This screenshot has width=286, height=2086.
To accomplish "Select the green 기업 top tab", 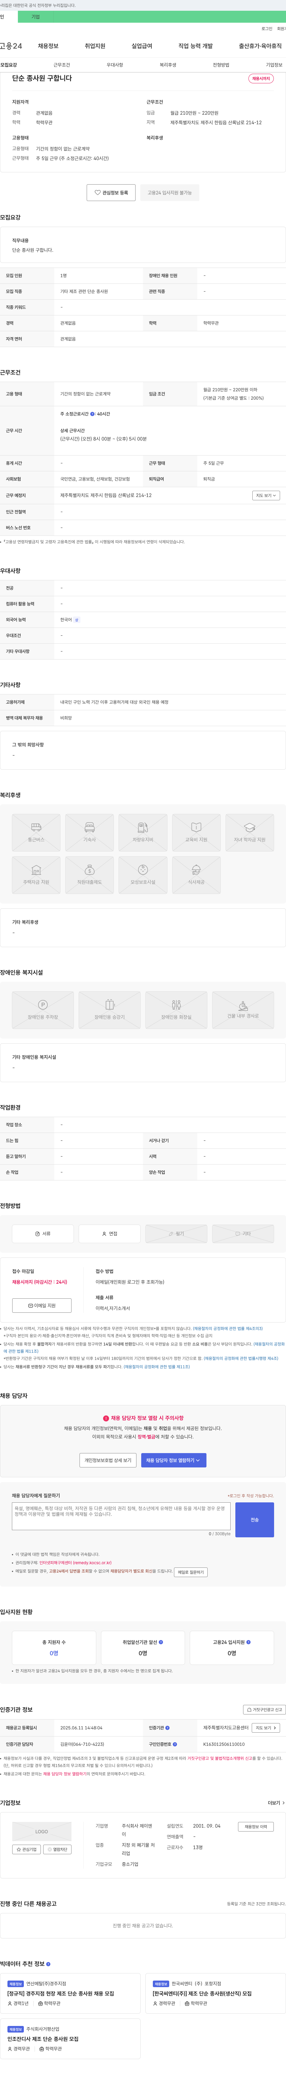I will pyautogui.click(x=35, y=16).
